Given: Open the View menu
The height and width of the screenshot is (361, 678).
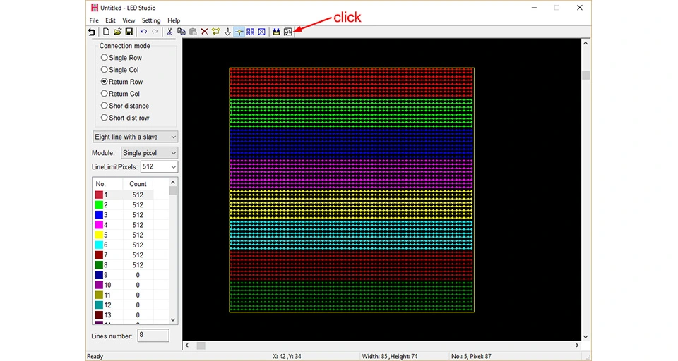Looking at the screenshot, I should 129,20.
